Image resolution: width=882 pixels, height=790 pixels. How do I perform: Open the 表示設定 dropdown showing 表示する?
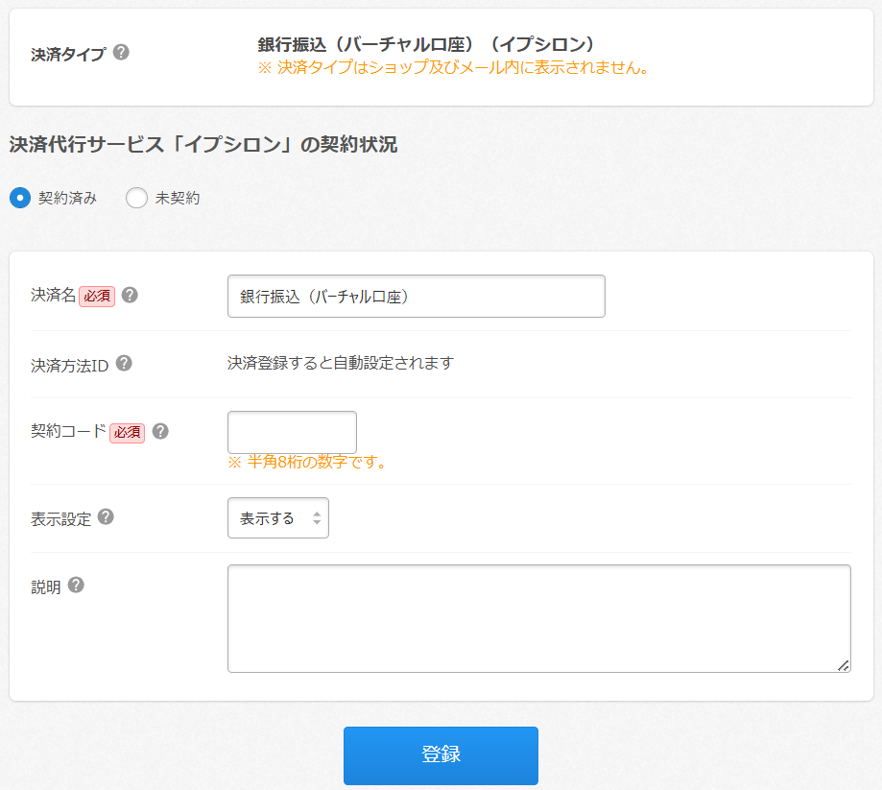[x=277, y=518]
